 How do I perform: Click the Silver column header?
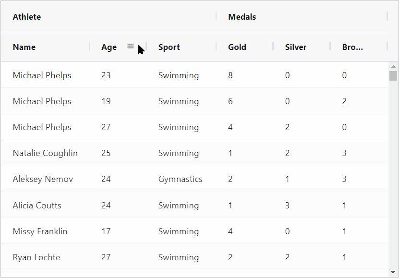[x=296, y=47]
